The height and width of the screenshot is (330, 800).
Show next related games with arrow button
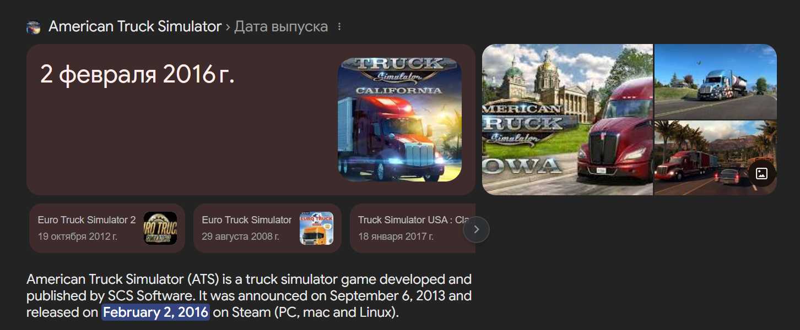coord(477,229)
